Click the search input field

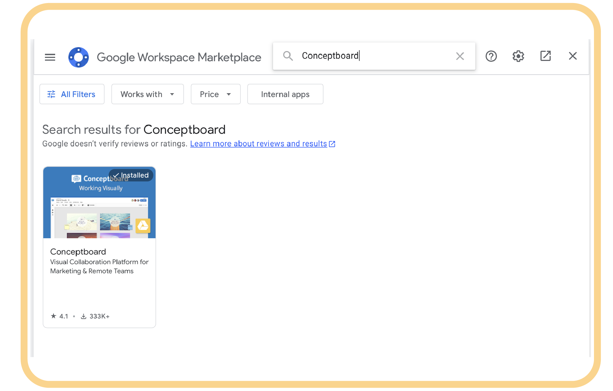(374, 55)
